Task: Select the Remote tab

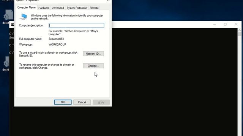Action: 94,8
